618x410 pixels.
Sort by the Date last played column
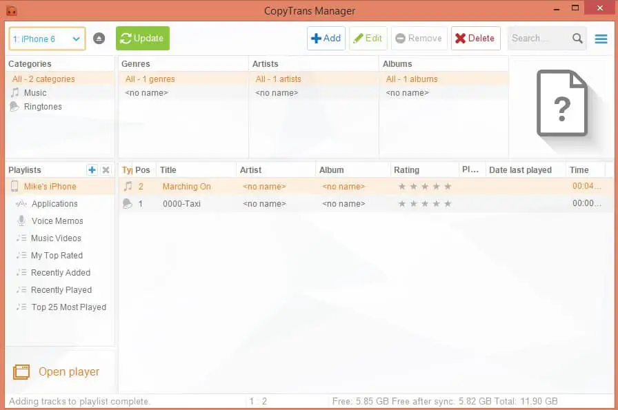(526, 170)
